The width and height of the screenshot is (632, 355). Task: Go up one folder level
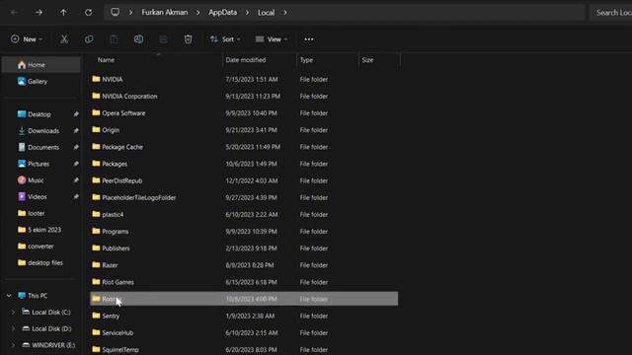63,13
